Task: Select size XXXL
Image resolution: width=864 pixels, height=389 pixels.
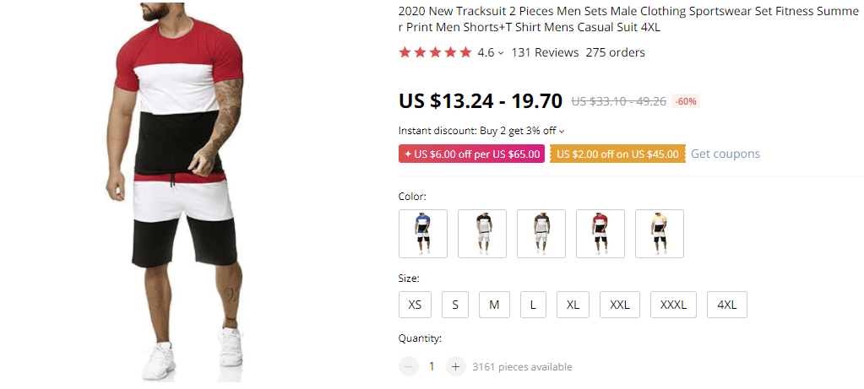Action: [x=673, y=305]
